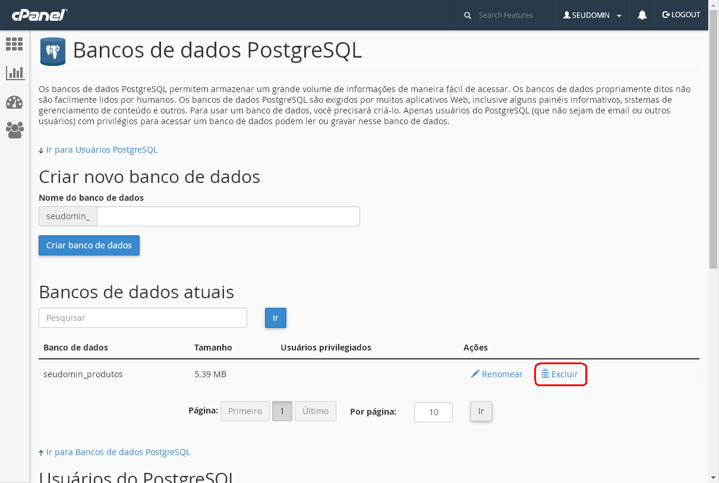Click the vertical scrollbar thumb
The image size is (719, 483).
tap(714, 138)
